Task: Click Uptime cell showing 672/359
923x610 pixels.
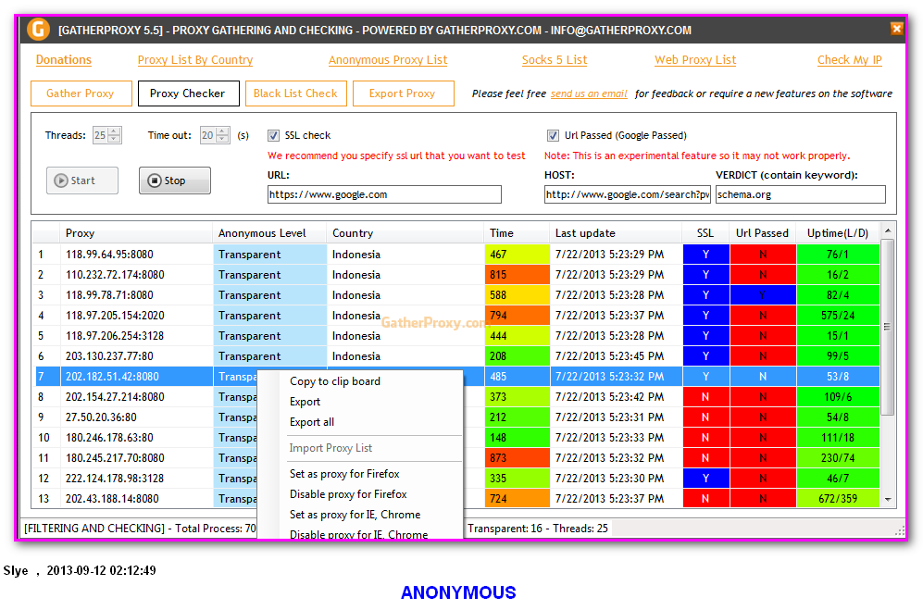Action: (x=838, y=498)
